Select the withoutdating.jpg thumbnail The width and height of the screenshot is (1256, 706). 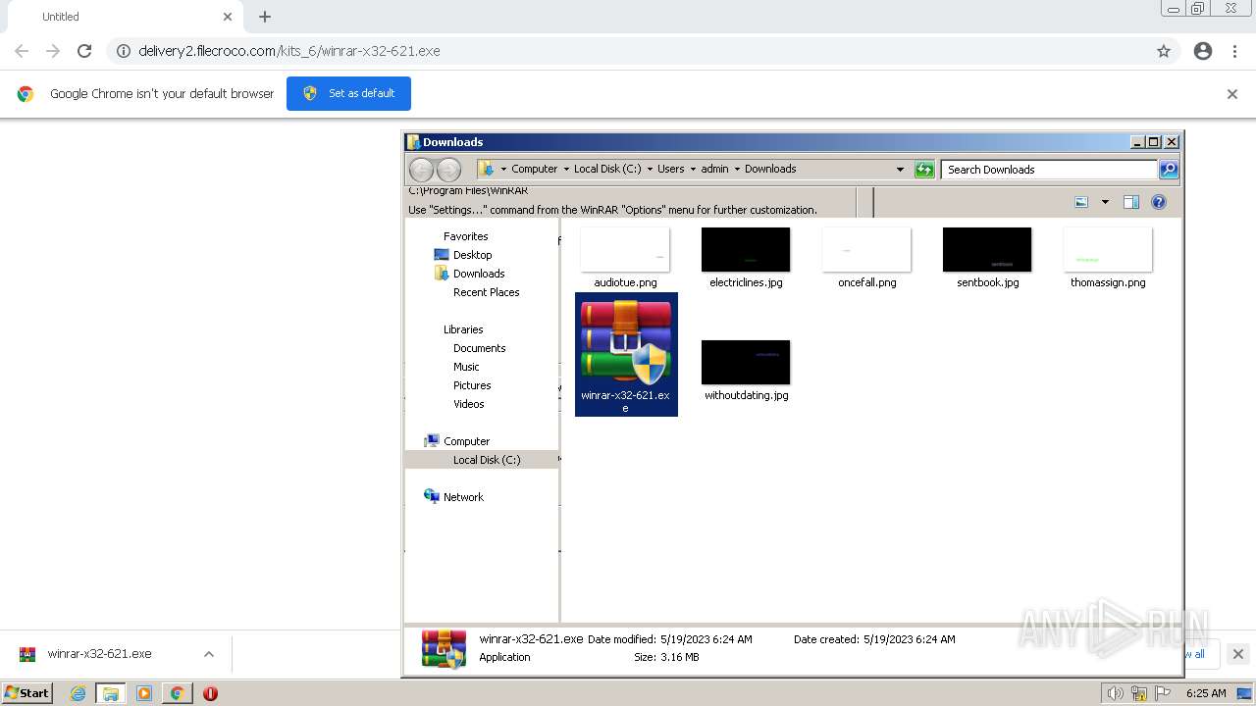746,363
